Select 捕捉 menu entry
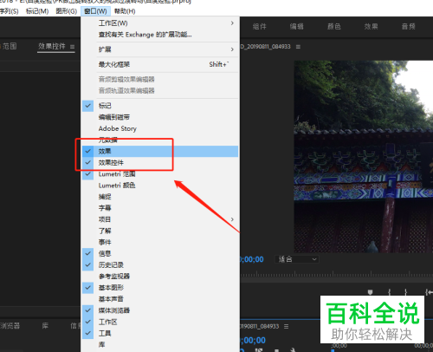Image resolution: width=433 pixels, height=352 pixels. (x=160, y=197)
